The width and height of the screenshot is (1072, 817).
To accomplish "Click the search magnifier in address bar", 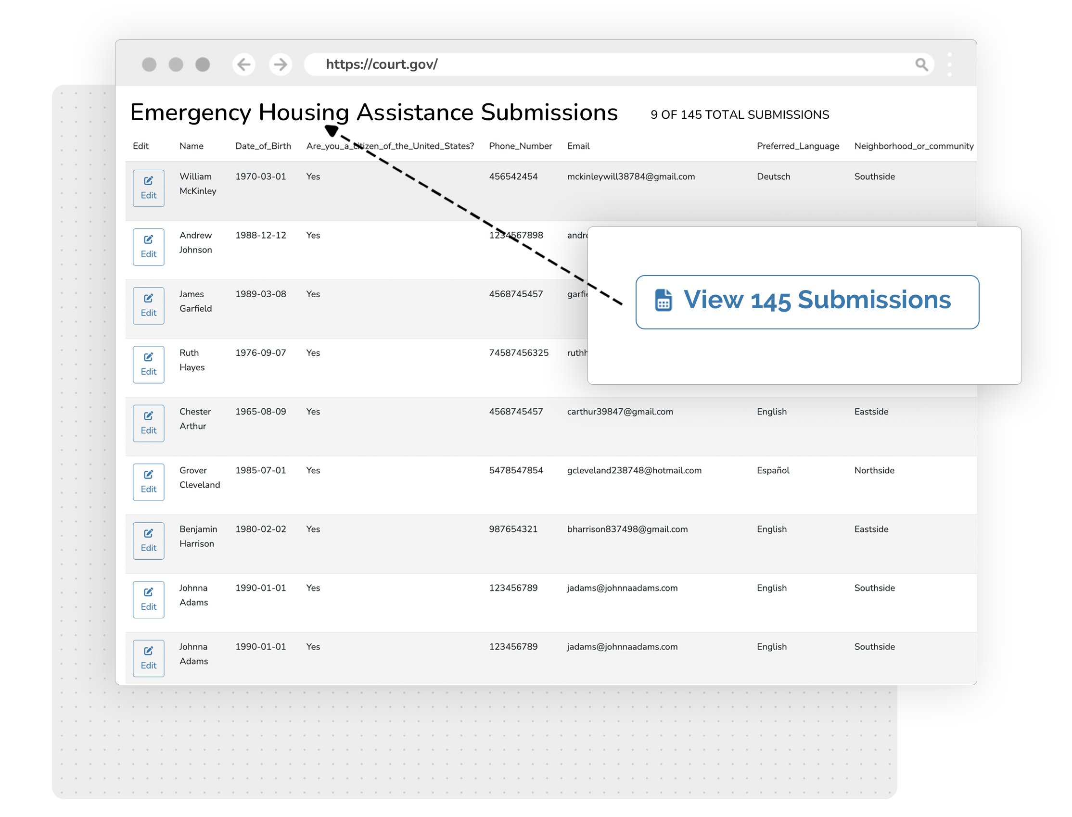I will click(920, 64).
